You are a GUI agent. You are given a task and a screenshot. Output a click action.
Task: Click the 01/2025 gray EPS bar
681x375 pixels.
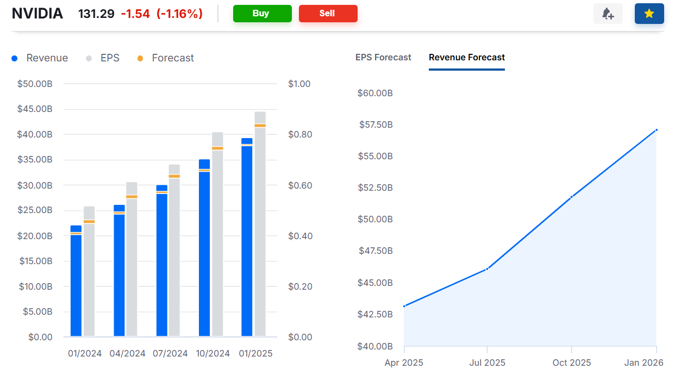[260, 224]
